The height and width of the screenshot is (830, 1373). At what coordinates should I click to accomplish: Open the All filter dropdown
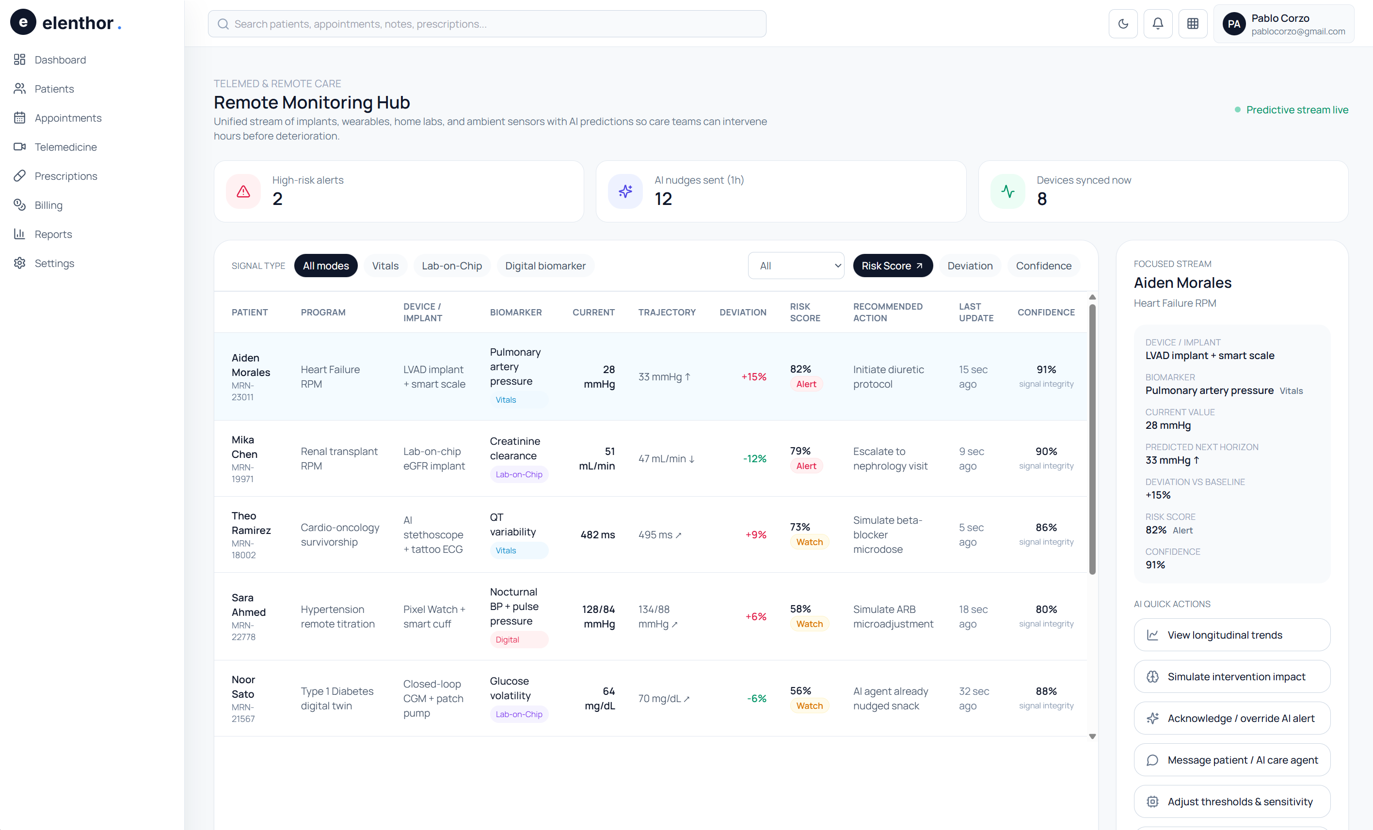tap(796, 266)
